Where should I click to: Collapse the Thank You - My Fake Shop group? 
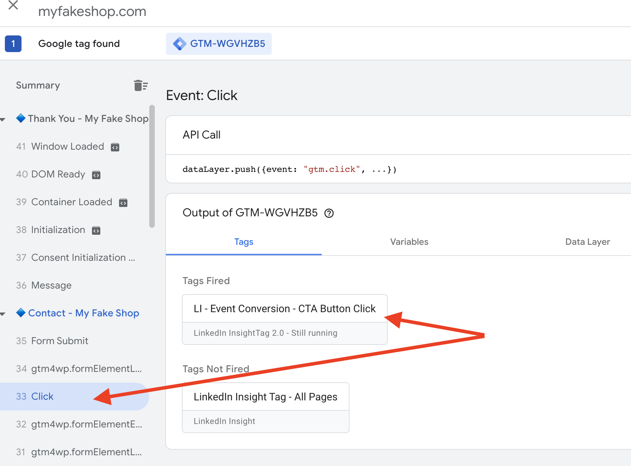pyautogui.click(x=3, y=119)
